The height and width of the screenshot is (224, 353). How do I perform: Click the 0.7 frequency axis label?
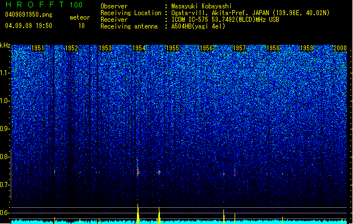(x=4, y=185)
